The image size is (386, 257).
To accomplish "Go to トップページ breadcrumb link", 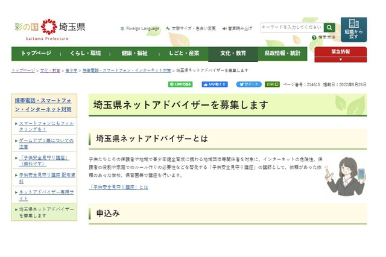I will pyautogui.click(x=23, y=71).
